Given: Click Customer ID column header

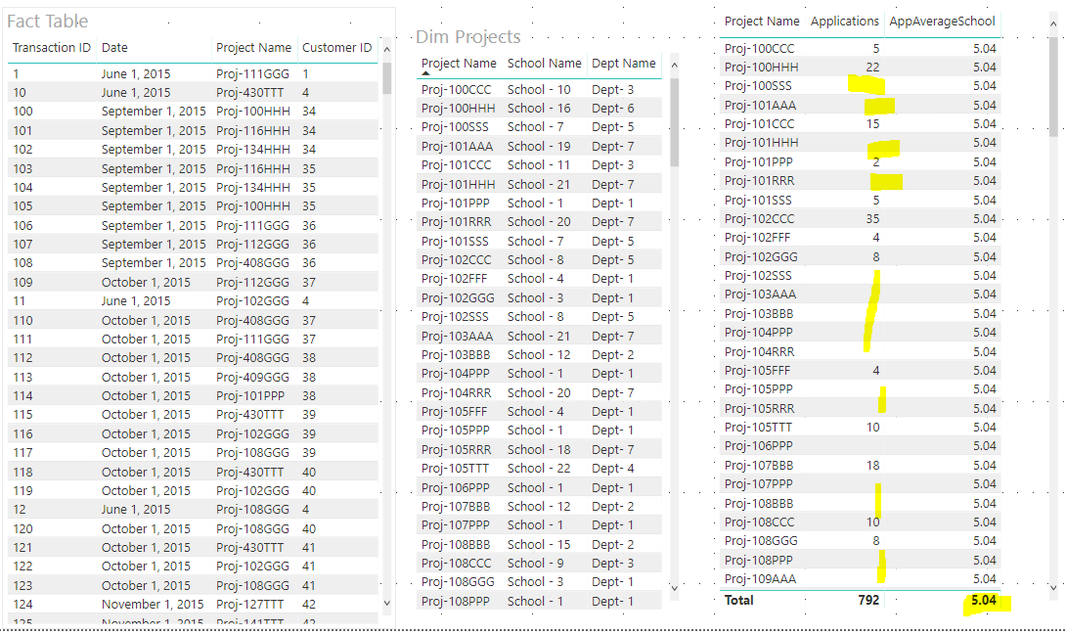Looking at the screenshot, I should coord(337,48).
